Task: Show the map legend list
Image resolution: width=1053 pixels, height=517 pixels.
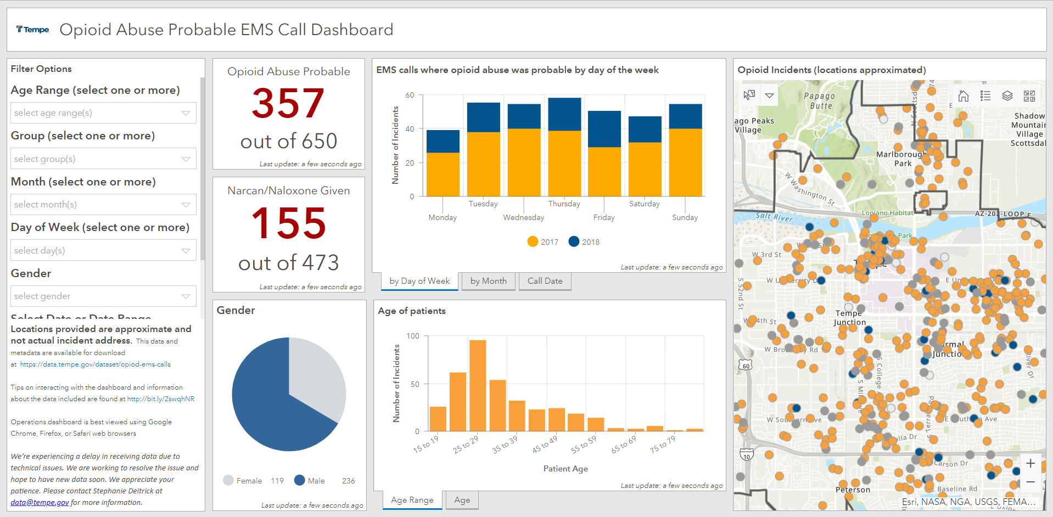Action: (x=985, y=96)
